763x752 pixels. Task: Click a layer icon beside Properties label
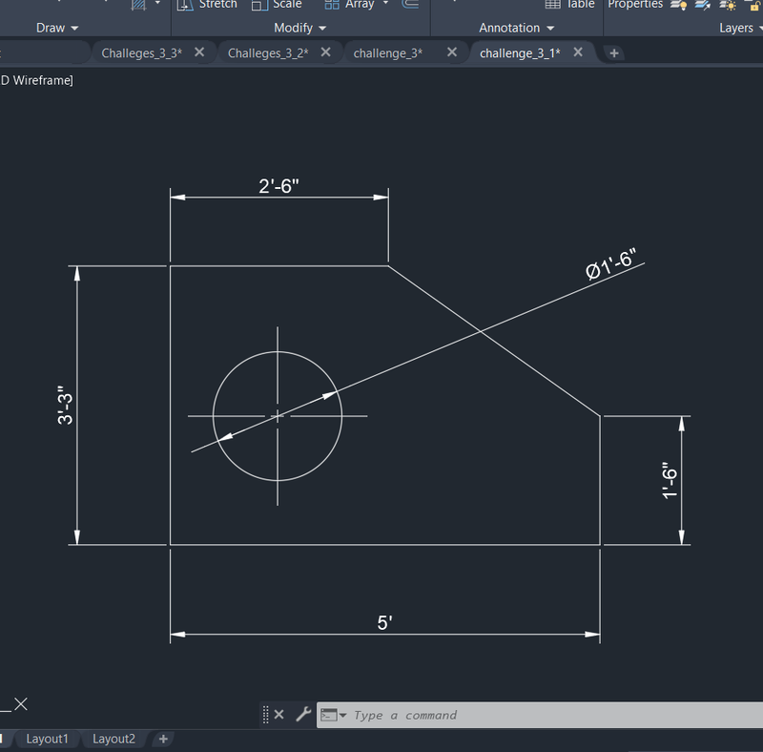677,6
